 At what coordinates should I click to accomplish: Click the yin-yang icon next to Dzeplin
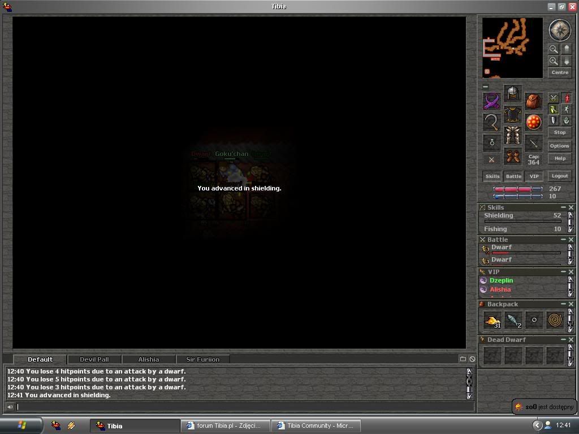click(483, 280)
